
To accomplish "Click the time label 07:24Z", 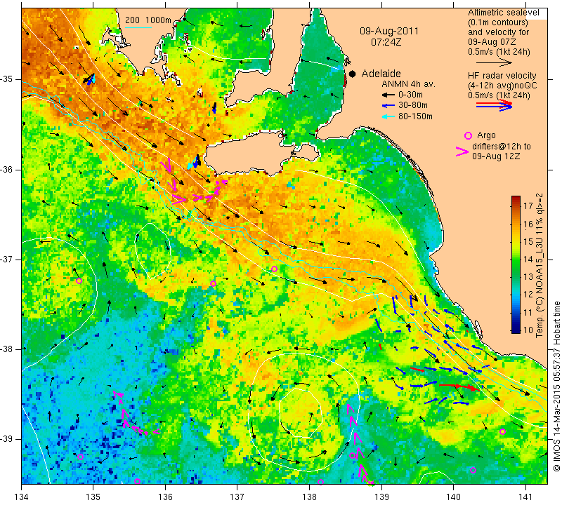I will (386, 42).
